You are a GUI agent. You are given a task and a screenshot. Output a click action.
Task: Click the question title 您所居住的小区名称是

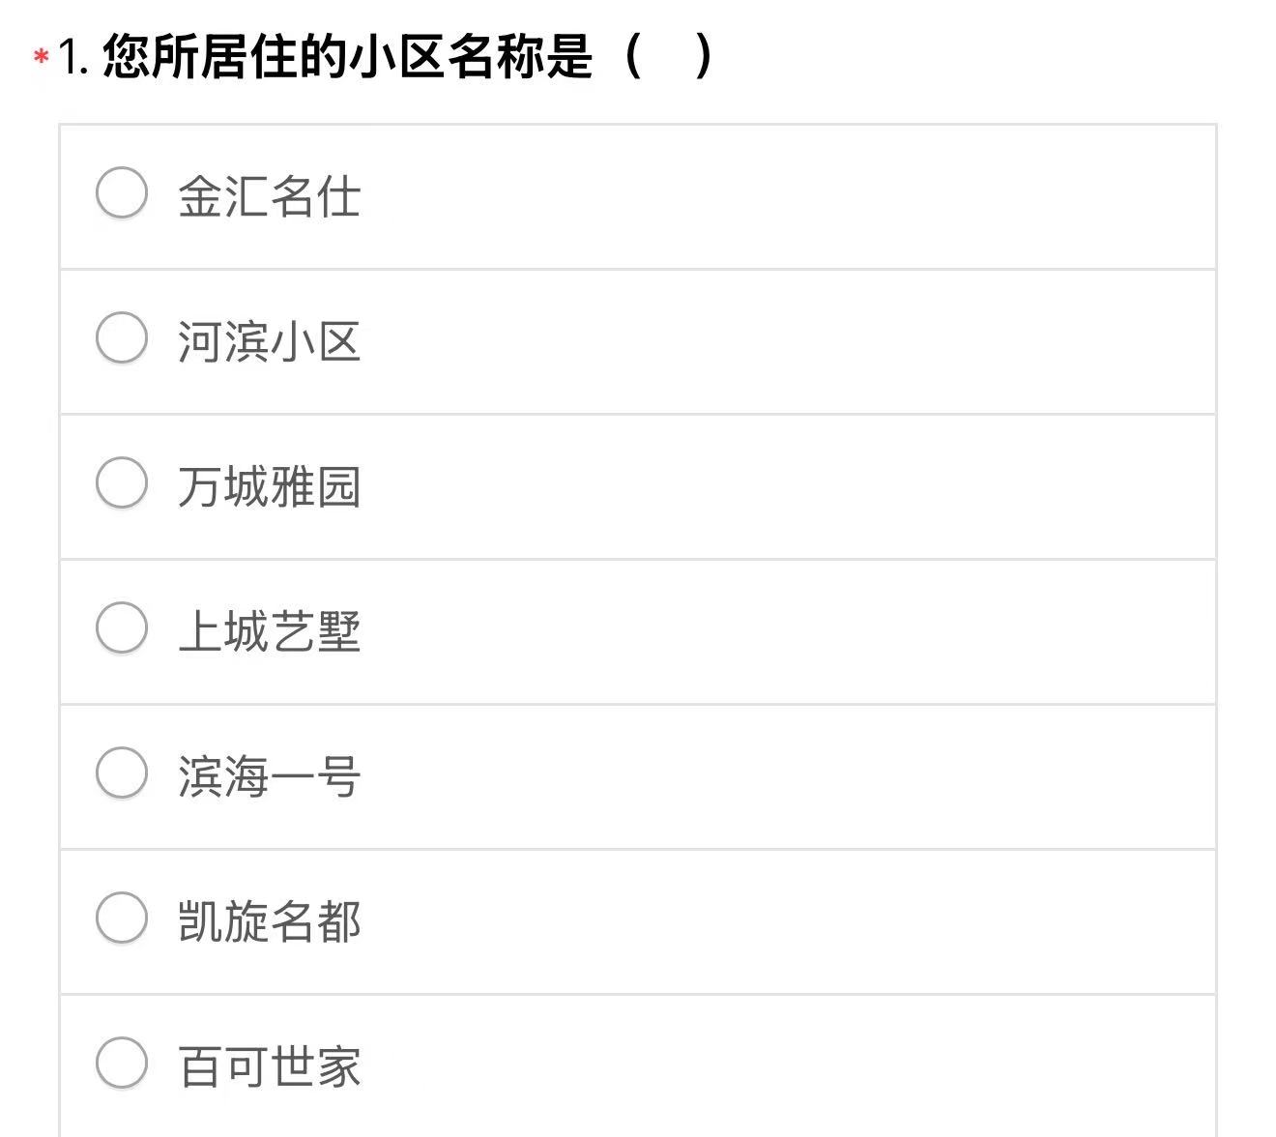coord(346,56)
